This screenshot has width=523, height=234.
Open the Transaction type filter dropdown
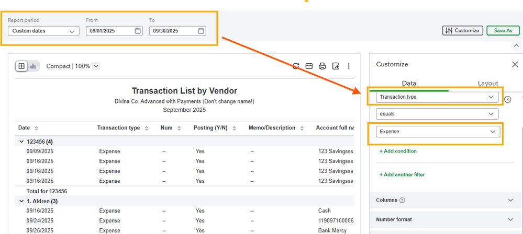click(x=437, y=97)
